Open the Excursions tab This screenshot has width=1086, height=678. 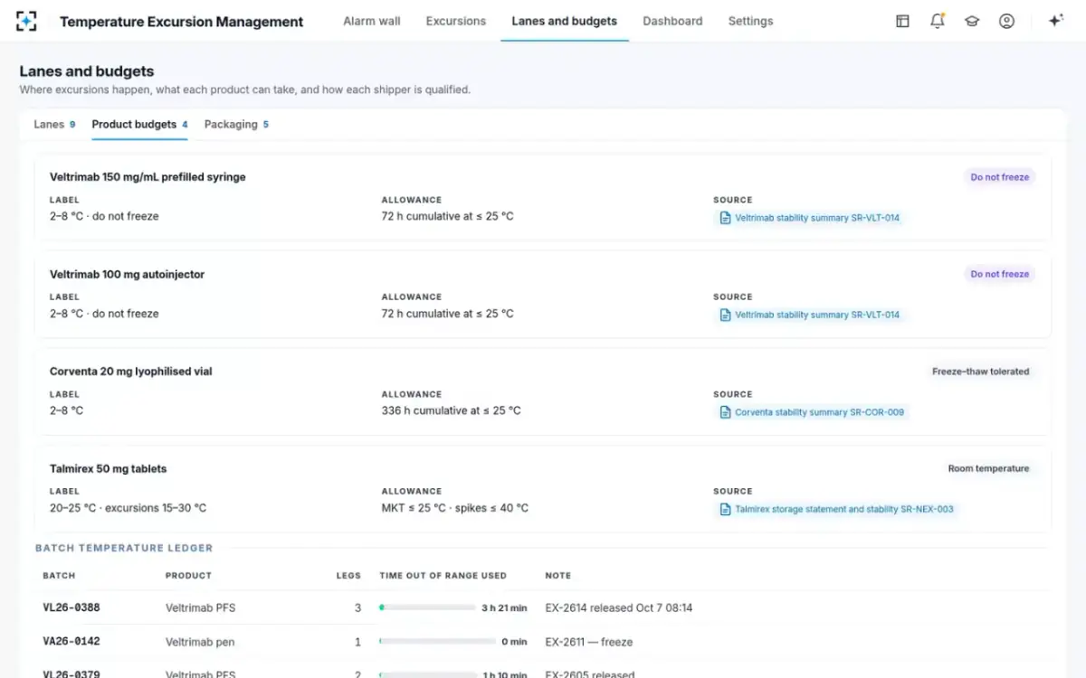pos(455,21)
